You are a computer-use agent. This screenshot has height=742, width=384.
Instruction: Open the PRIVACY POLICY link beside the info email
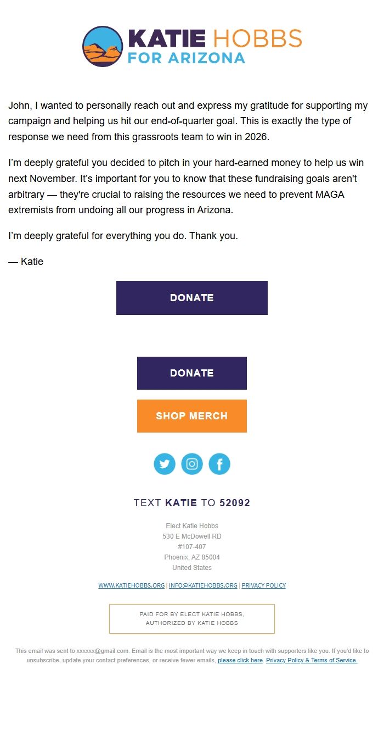point(264,585)
